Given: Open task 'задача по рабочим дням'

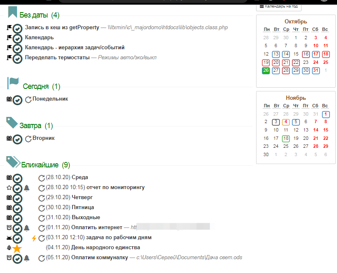Looking at the screenshot, I should click(x=118, y=238).
